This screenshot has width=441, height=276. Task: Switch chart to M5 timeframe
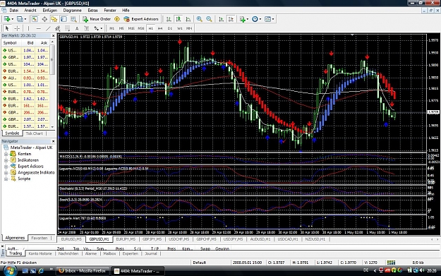121,28
